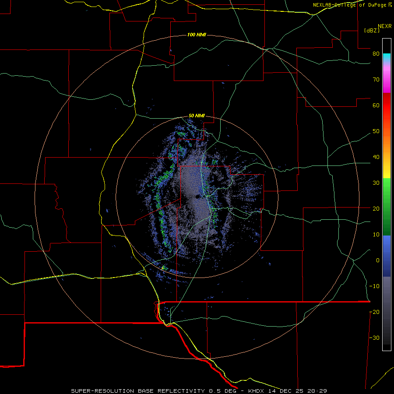The height and width of the screenshot is (394, 394).
Task: Click the 70 dBZ scale value
Action: tap(376, 80)
